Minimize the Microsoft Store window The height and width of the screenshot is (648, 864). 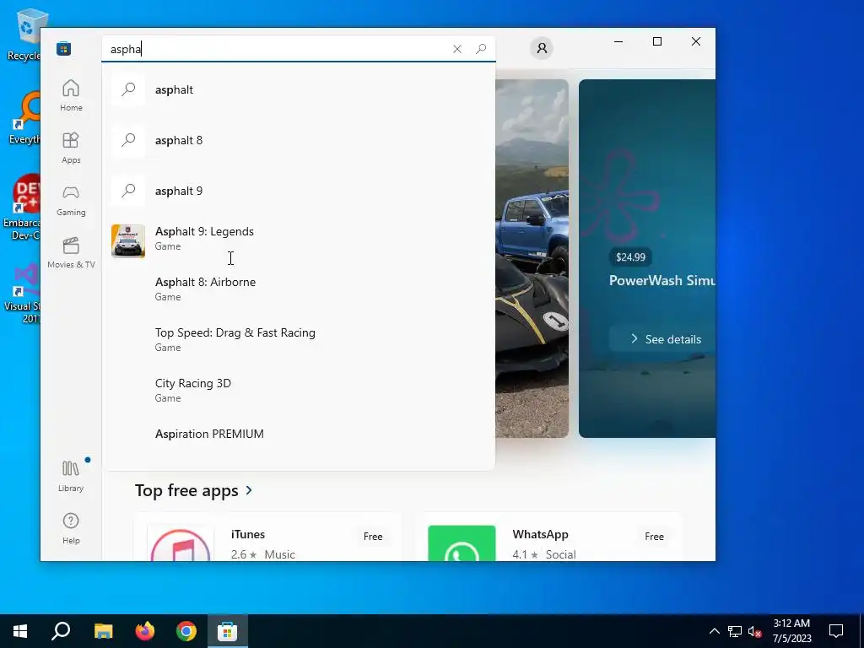(x=618, y=41)
